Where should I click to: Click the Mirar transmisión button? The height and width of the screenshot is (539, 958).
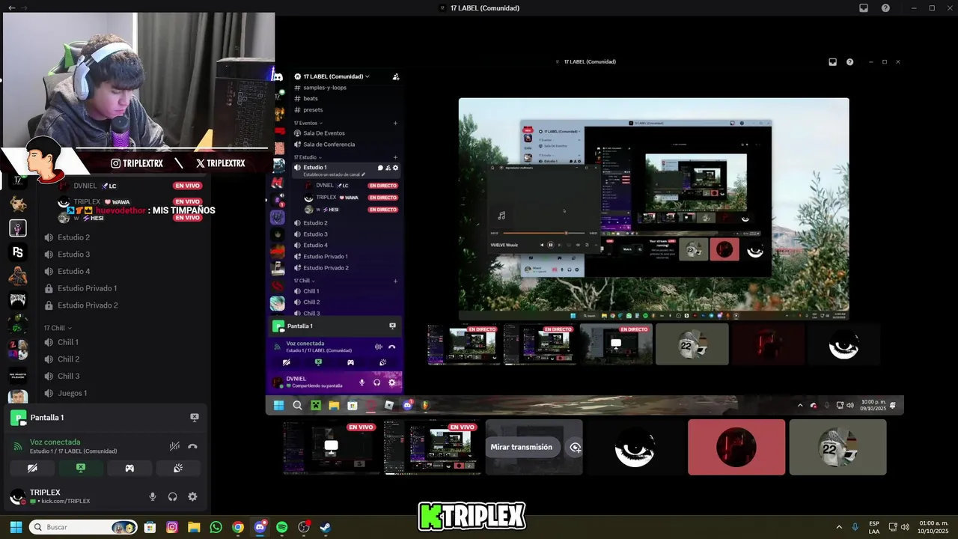tap(521, 447)
